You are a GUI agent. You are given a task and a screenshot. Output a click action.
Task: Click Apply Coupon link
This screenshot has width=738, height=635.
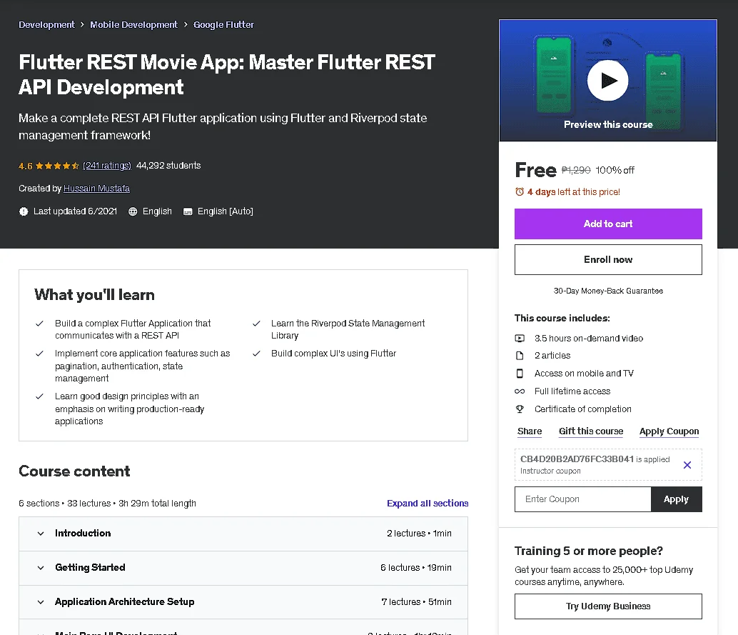669,431
